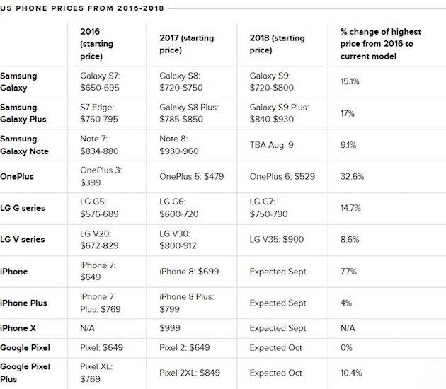
Task: Select the S7 Edge $750-795 cell
Action: [x=98, y=113]
